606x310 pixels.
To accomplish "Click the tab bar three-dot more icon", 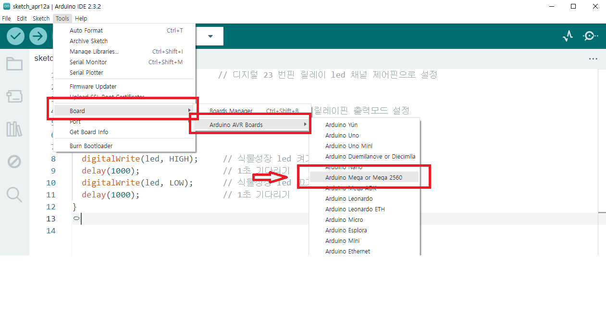I will [x=593, y=59].
